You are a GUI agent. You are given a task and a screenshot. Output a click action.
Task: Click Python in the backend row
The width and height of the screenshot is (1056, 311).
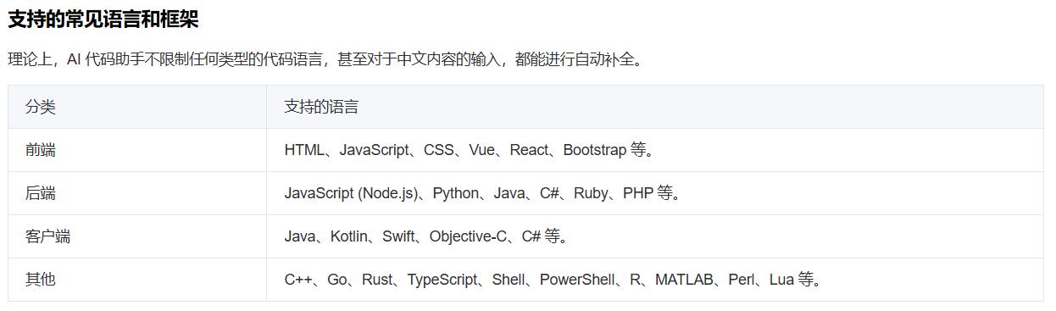[456, 193]
